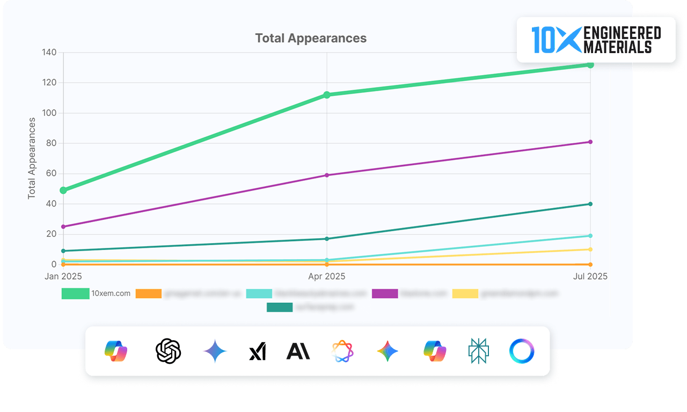Click the blue-purple Gemini sparkle icon
Image resolution: width=687 pixels, height=412 pixels.
click(215, 351)
